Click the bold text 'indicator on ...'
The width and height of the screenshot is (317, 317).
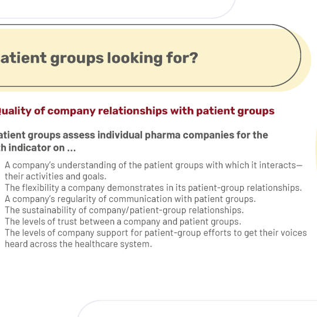[42, 148]
